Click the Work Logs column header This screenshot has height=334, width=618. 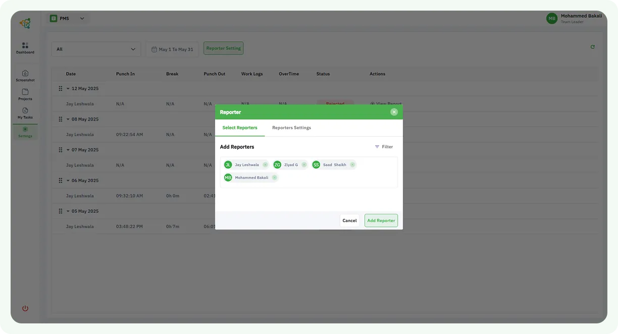click(252, 74)
